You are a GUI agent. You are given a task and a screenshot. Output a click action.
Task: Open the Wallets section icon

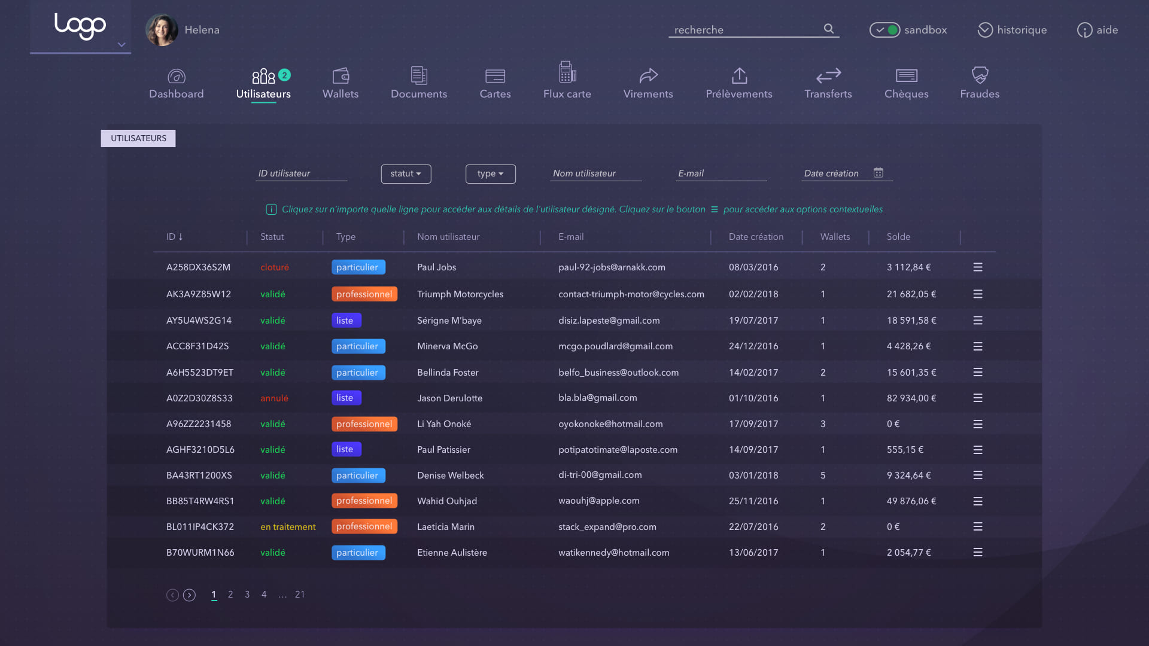(x=341, y=76)
